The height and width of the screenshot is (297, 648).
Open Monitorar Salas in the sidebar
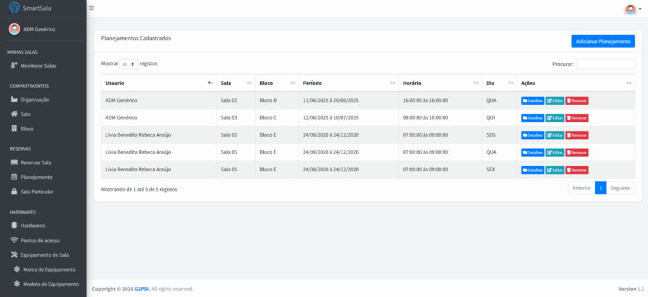38,66
